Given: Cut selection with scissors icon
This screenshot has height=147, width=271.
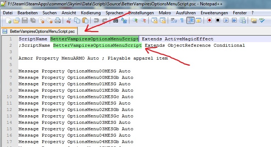Looking at the screenshot, I should tap(69, 21).
